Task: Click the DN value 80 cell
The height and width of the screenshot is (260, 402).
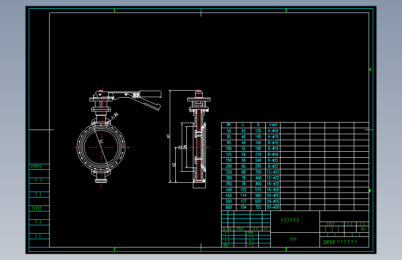Action: pyautogui.click(x=229, y=142)
